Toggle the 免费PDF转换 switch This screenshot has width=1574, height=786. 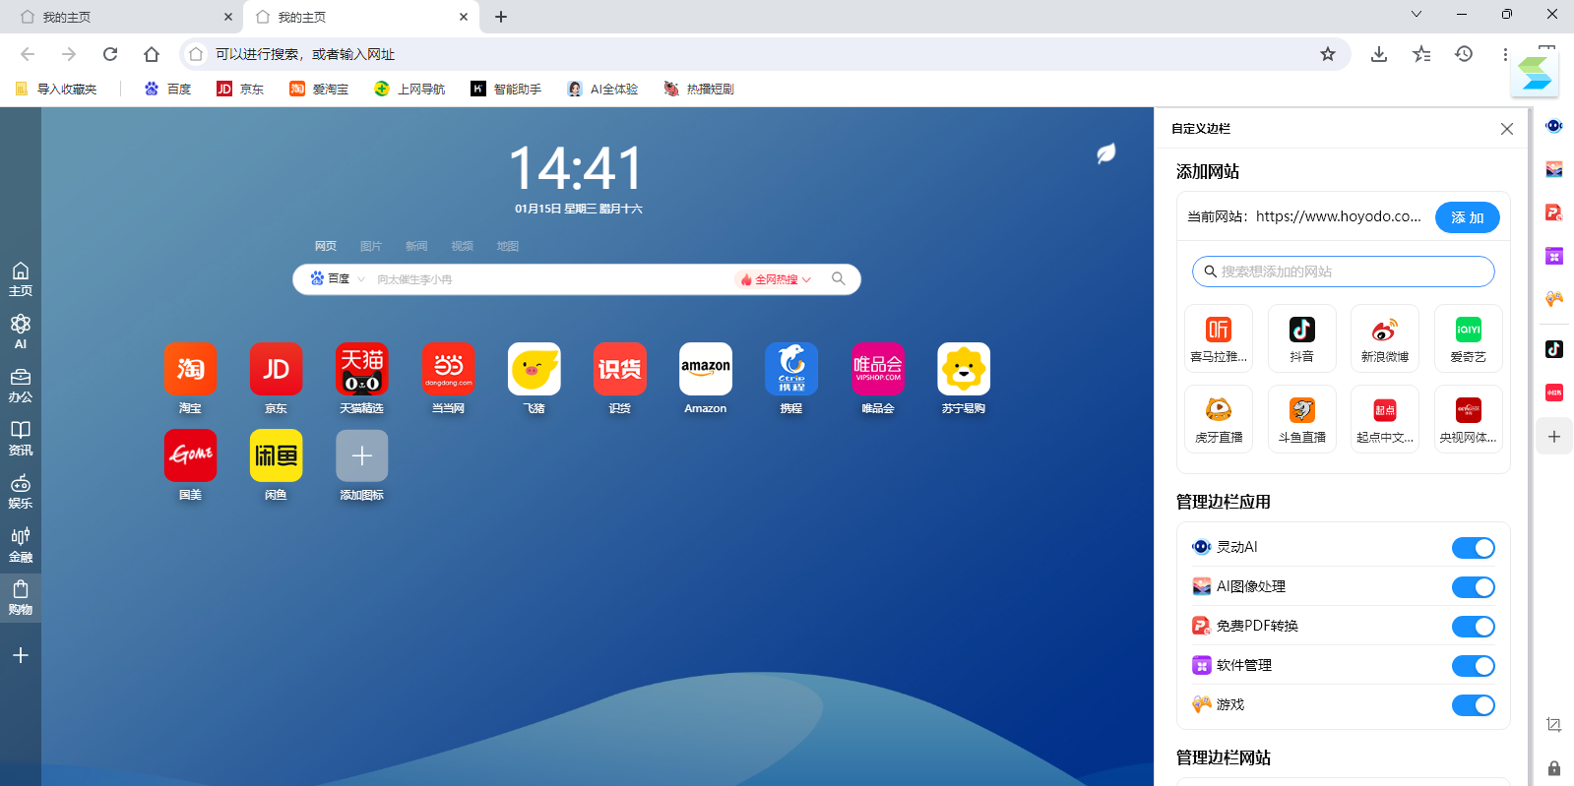pos(1474,627)
